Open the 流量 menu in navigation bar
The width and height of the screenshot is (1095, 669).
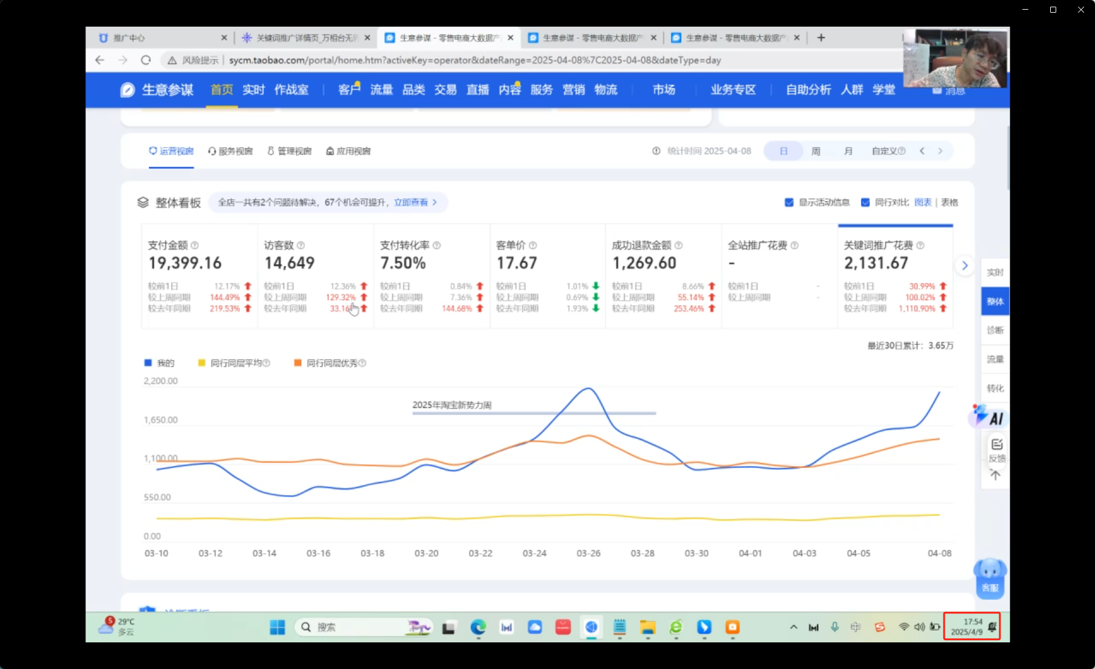(381, 90)
